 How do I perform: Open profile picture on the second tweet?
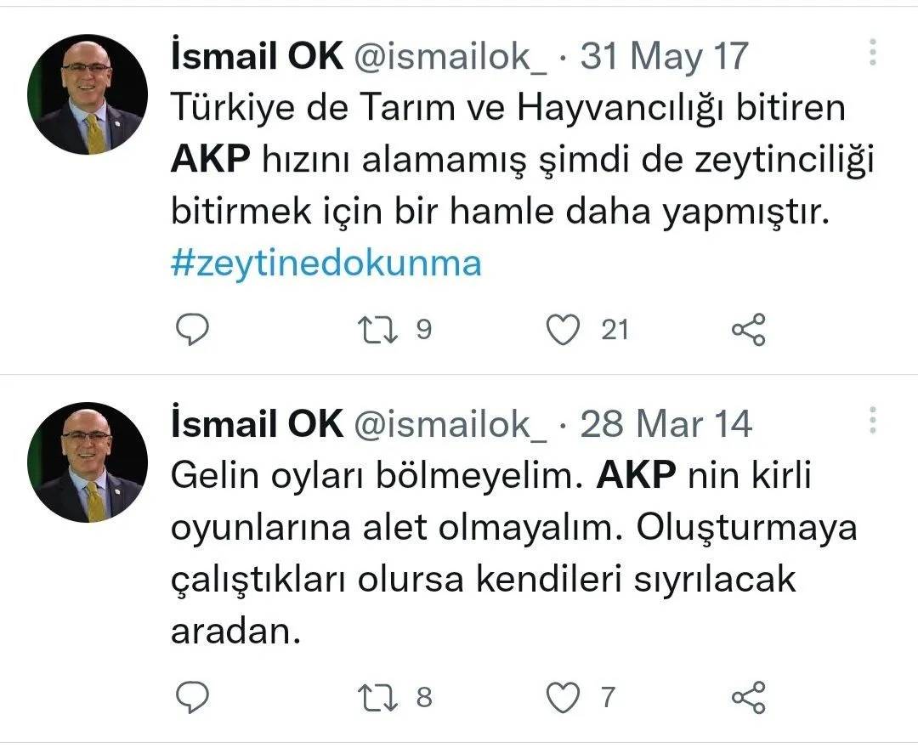(x=88, y=462)
